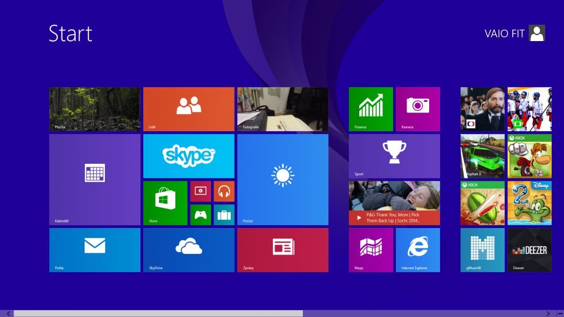The image size is (564, 317).
Task: Open the gMusicW tile
Action: [x=483, y=250]
